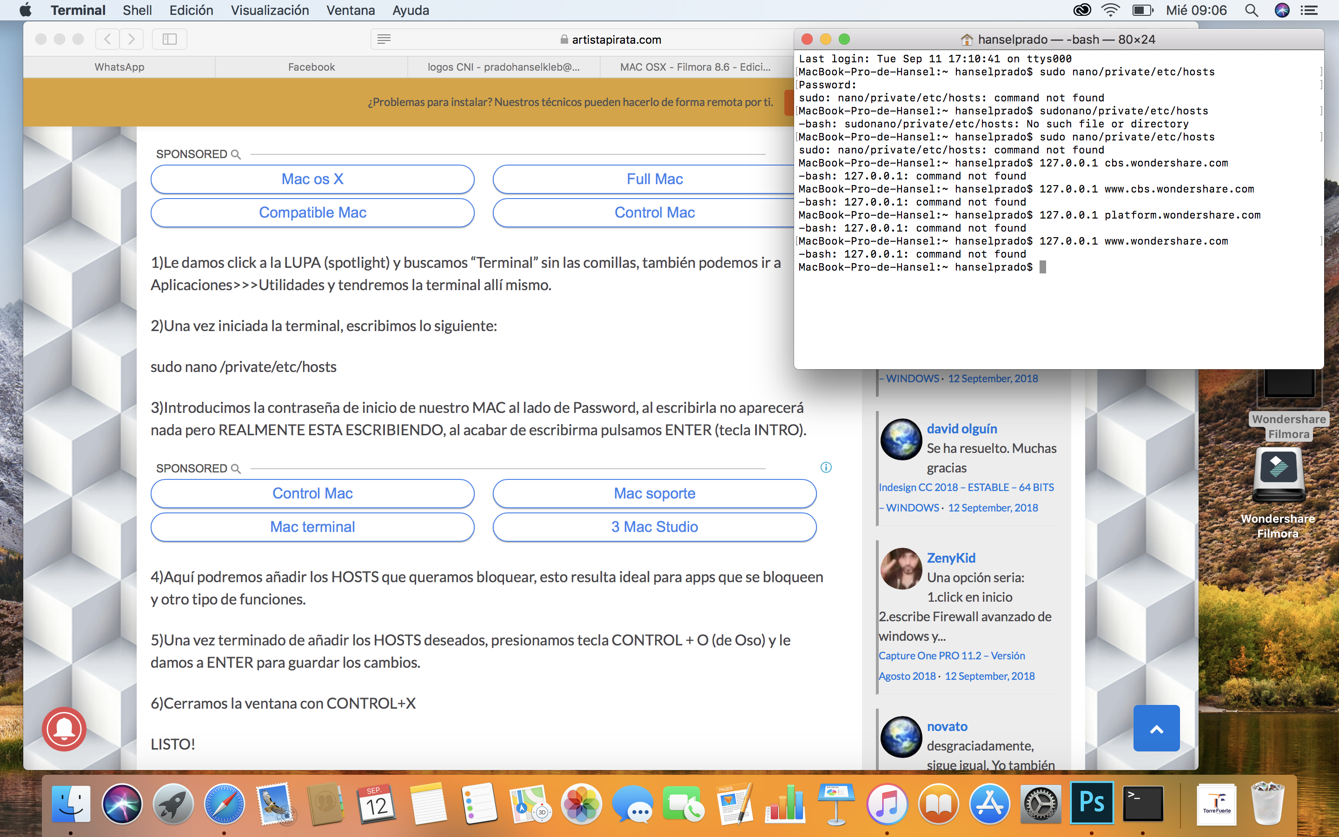This screenshot has height=837, width=1339.
Task: Click battery status in menu bar
Action: (1143, 10)
